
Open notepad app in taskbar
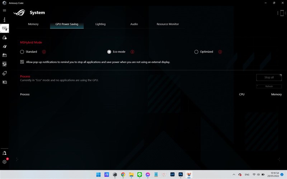[156, 175]
